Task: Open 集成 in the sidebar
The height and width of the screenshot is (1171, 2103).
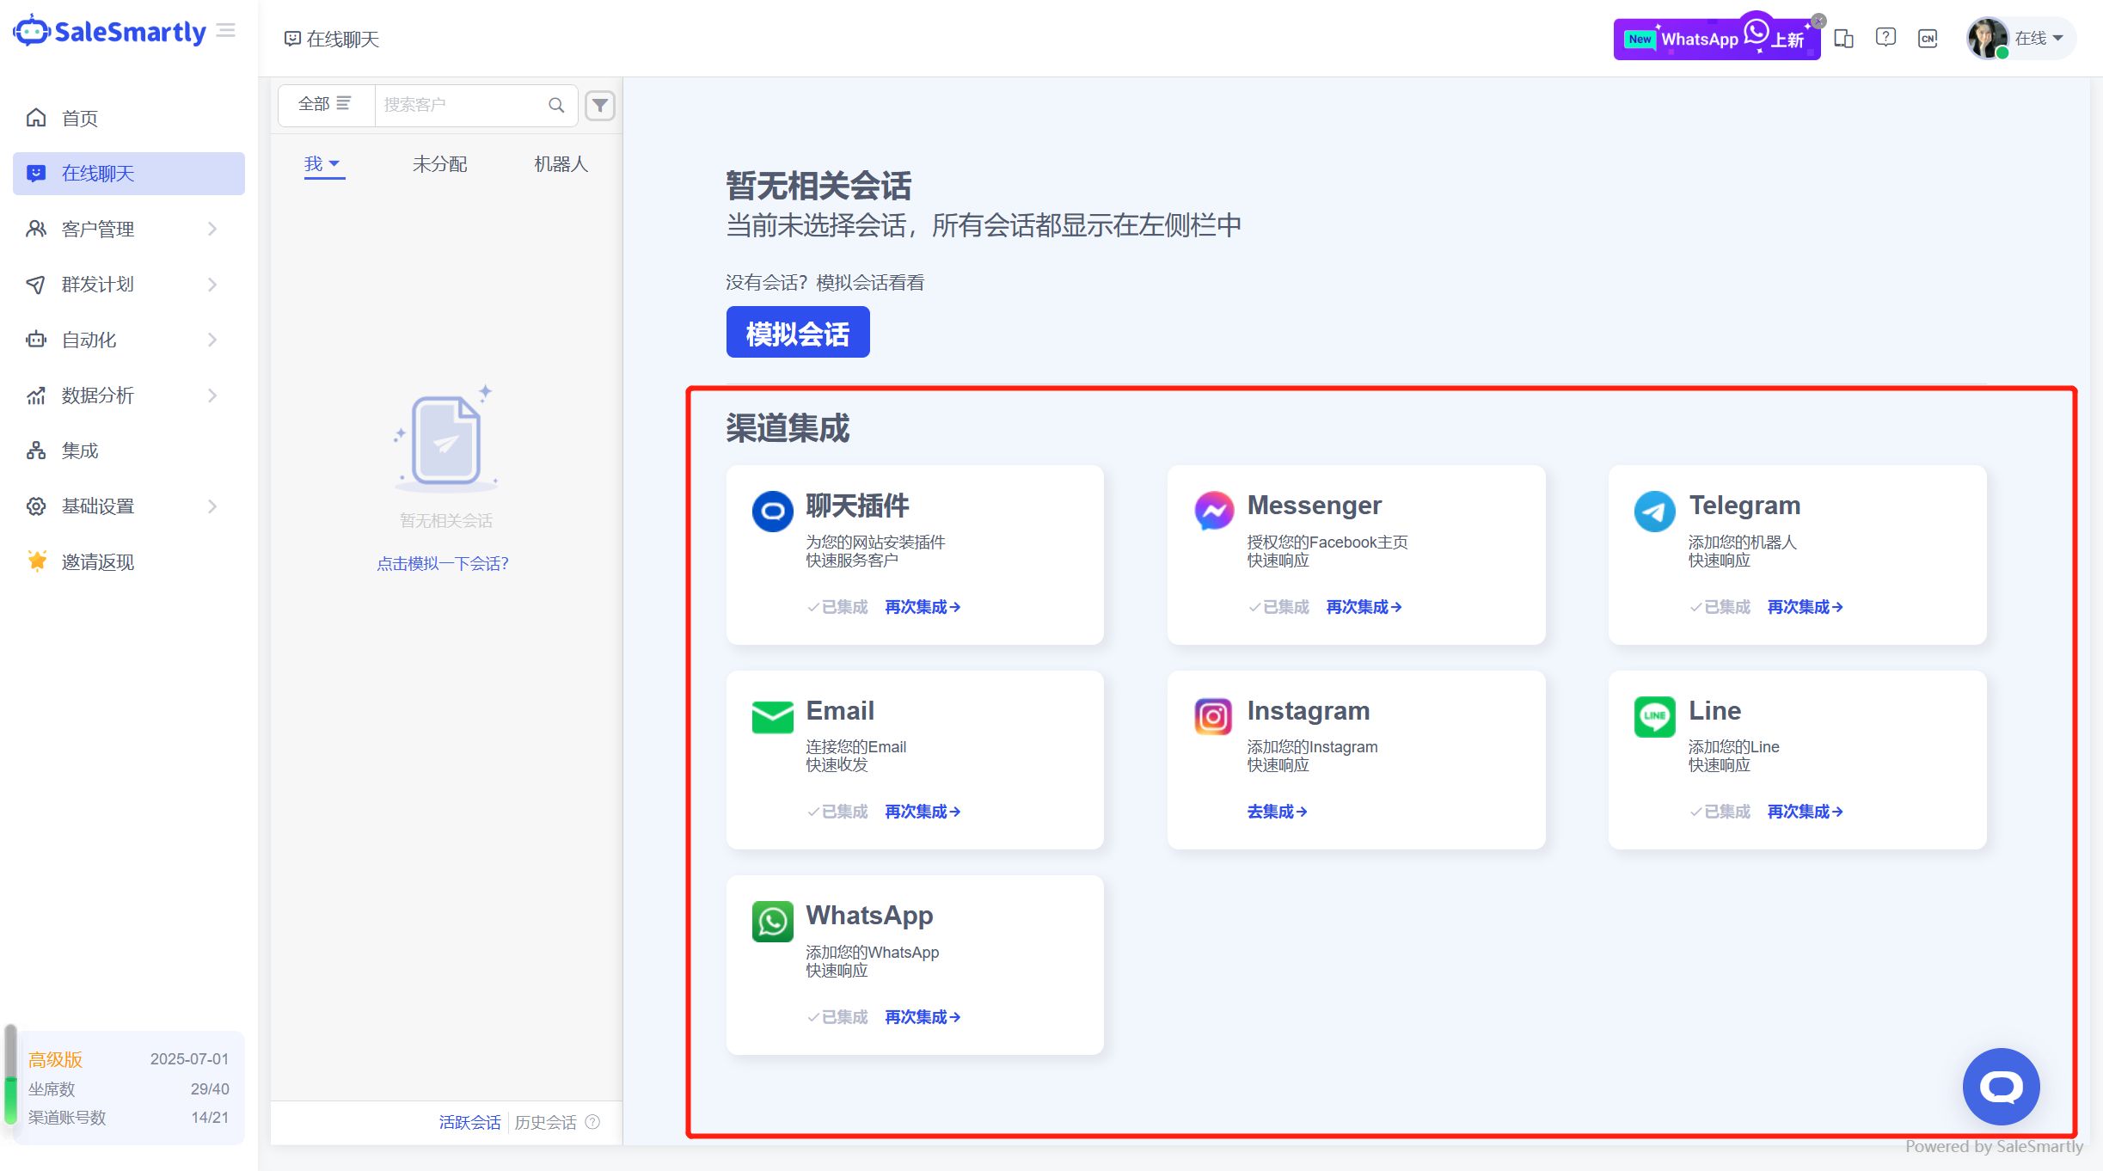Action: click(x=80, y=451)
